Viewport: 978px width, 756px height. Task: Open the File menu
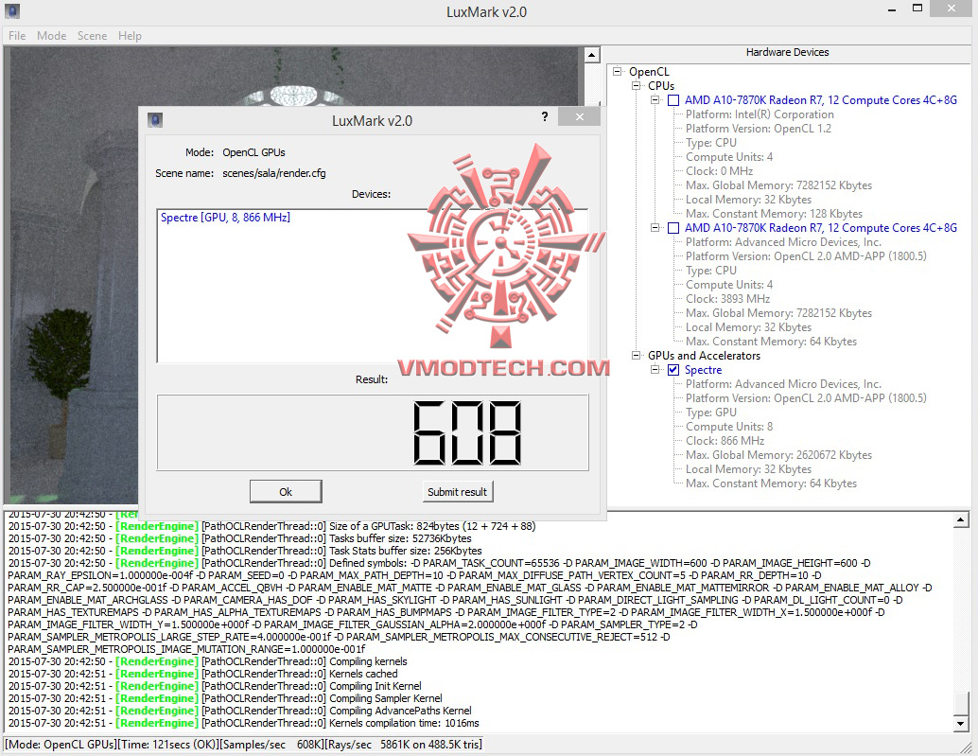(17, 36)
